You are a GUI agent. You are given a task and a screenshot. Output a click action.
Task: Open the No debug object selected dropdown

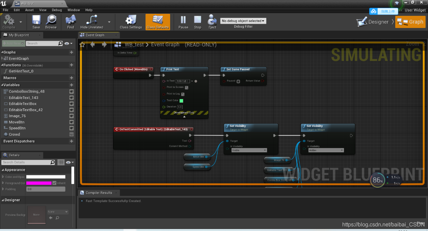point(243,21)
